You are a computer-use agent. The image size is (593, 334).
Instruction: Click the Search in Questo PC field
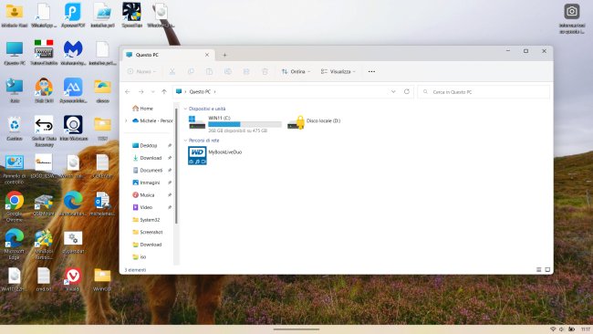[x=484, y=92]
